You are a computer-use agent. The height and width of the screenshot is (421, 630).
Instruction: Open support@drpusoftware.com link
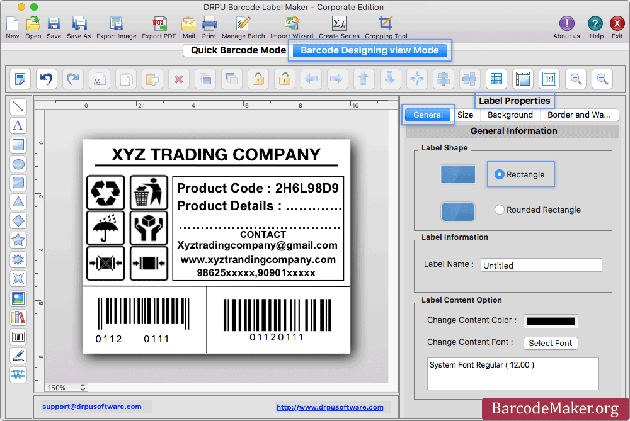(x=91, y=407)
